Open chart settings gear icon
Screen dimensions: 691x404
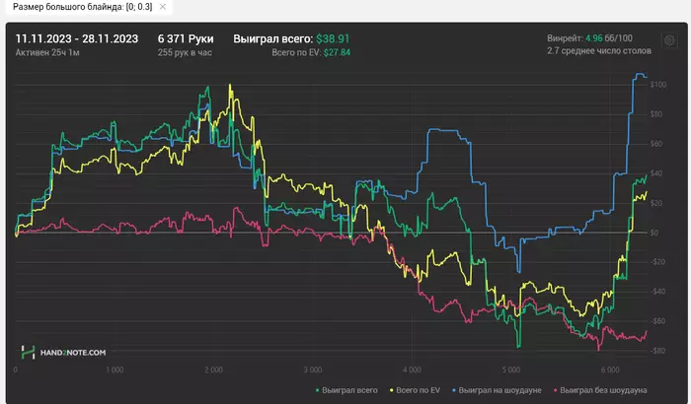(670, 40)
